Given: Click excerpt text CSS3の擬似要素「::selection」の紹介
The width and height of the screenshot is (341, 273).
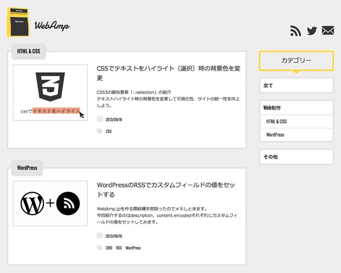Looking at the screenshot, I should 134,92.
